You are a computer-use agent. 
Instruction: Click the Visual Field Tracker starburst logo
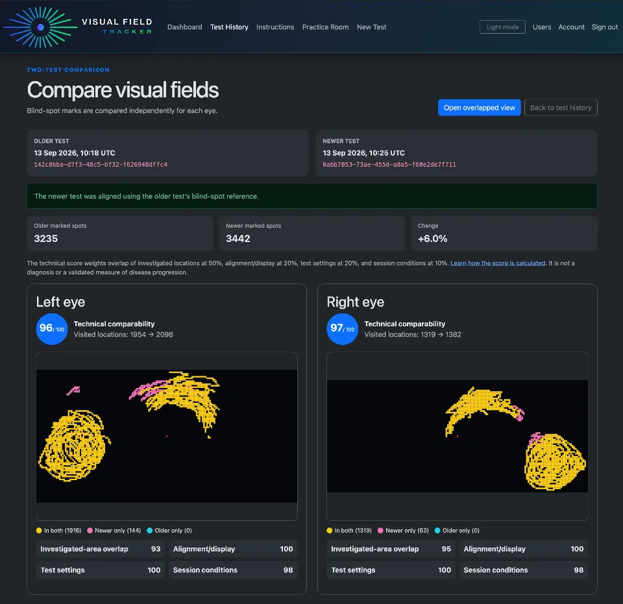[40, 27]
